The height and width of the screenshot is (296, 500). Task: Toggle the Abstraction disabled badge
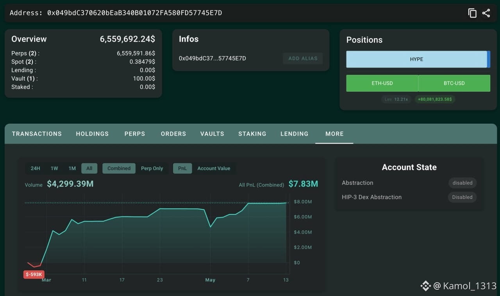[462, 183]
